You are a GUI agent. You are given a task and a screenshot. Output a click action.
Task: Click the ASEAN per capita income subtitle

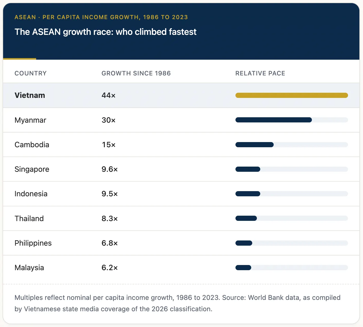101,17
